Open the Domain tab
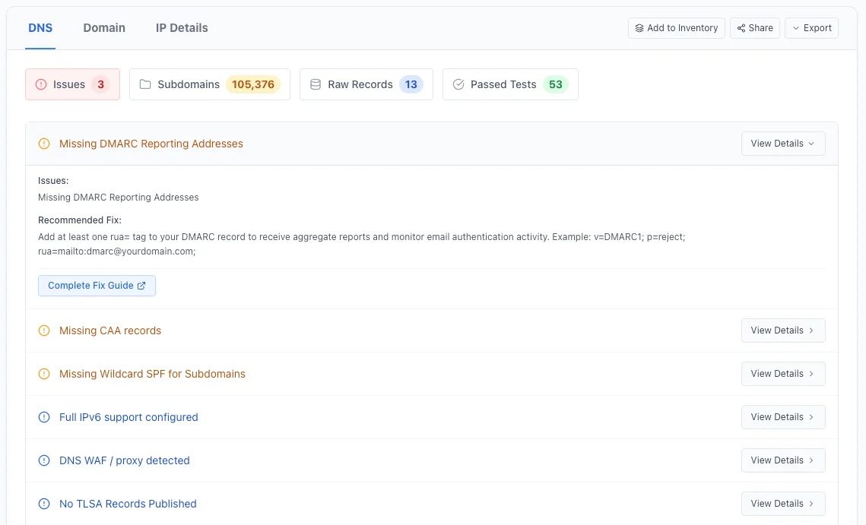Screen dimensions: 866x525 [x=104, y=28]
